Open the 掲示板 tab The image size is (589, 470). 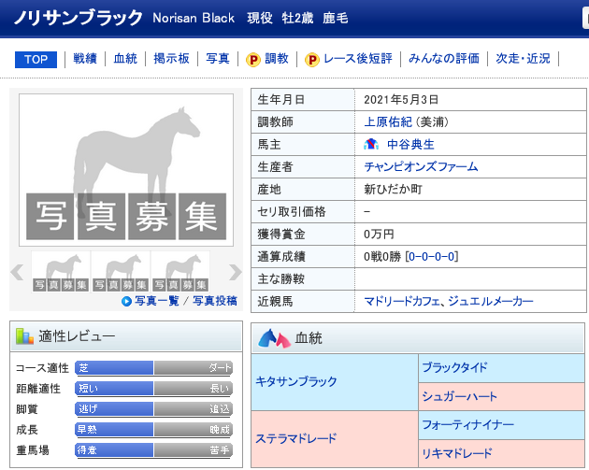pos(171,59)
